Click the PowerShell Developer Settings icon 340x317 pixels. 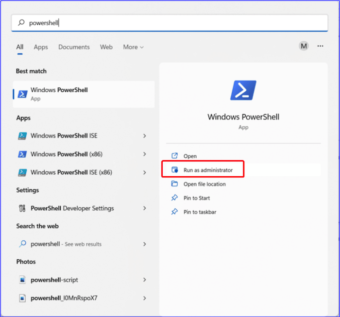(x=22, y=208)
